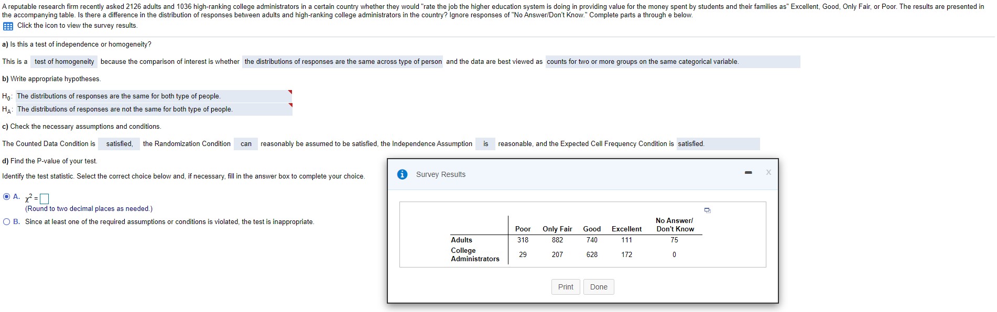
Task: Click the blue info icon in Survey Results
Action: pos(402,174)
